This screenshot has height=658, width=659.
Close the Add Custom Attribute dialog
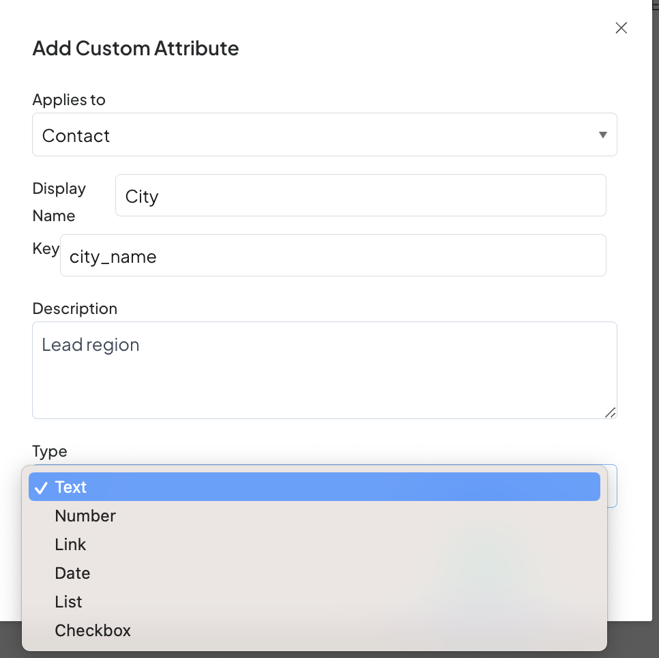point(621,28)
